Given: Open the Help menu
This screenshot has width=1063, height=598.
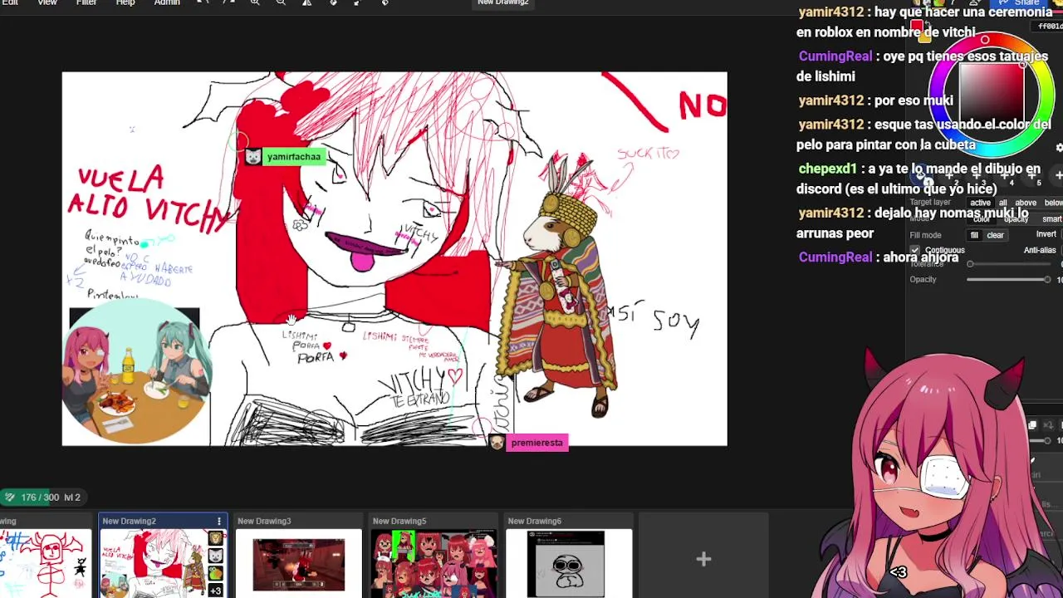Looking at the screenshot, I should 125,2.
